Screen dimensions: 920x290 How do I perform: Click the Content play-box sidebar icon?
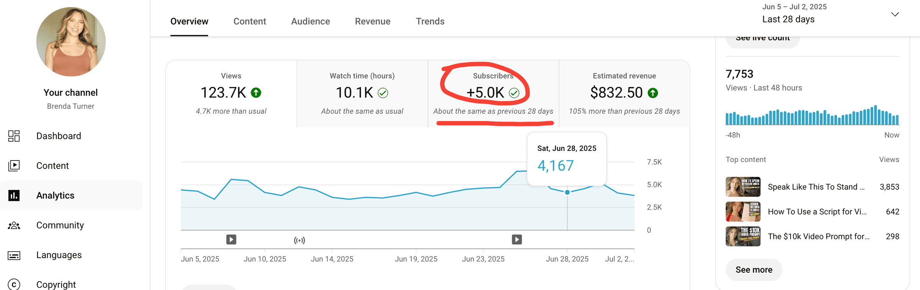(14, 165)
